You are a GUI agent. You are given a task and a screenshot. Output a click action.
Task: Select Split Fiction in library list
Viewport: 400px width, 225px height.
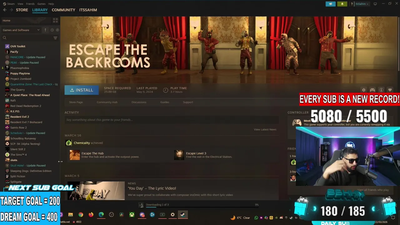[18, 176]
